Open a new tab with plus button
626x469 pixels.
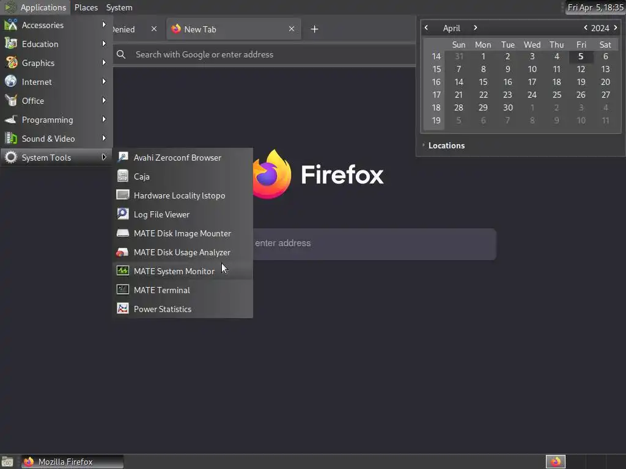[x=314, y=29]
